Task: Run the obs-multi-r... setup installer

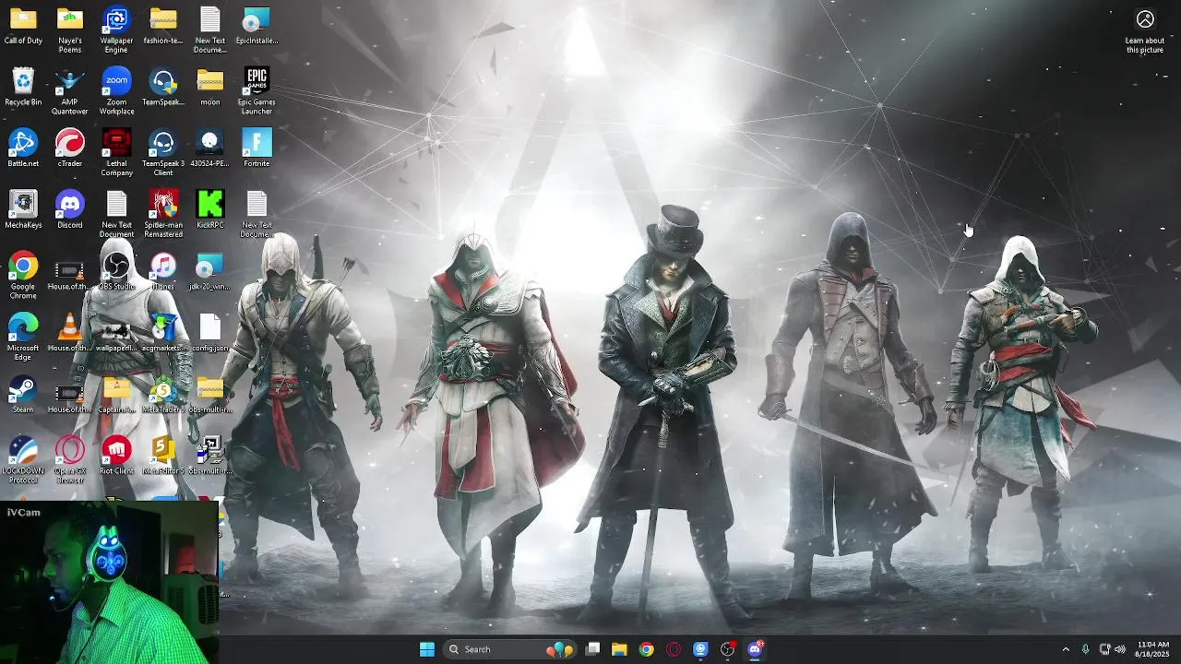Action: coord(210,456)
